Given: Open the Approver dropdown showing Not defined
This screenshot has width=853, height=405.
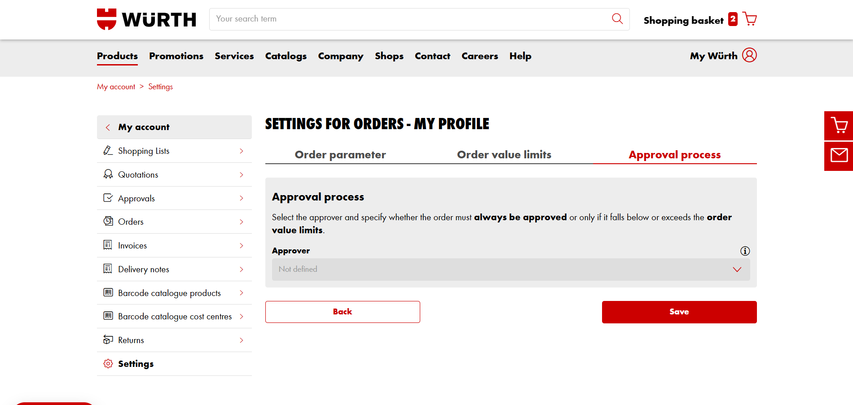Looking at the screenshot, I should pyautogui.click(x=511, y=270).
